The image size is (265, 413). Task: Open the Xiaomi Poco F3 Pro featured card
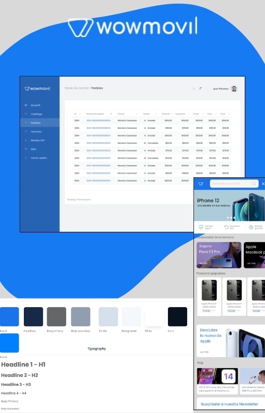(x=218, y=255)
